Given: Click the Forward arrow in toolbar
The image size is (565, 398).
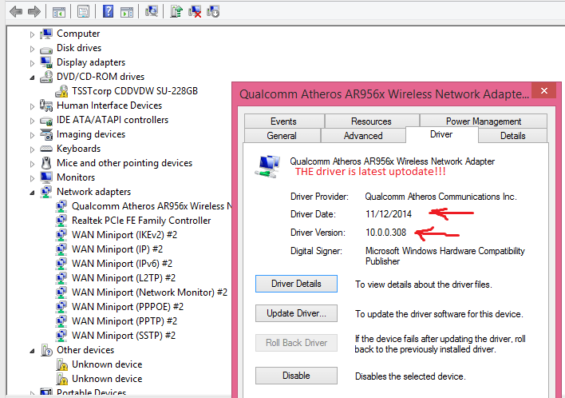Looking at the screenshot, I should (x=33, y=12).
